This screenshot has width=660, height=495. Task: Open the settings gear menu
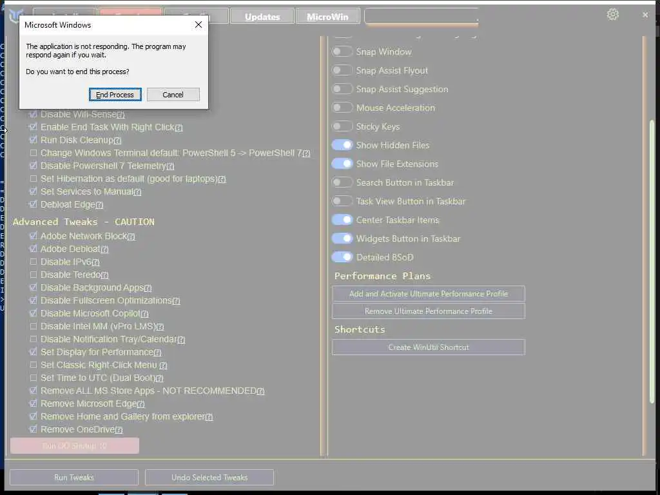612,14
